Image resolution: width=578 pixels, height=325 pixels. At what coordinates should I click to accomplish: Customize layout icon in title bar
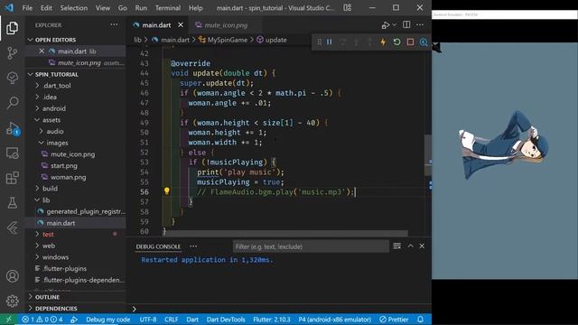[x=347, y=7]
